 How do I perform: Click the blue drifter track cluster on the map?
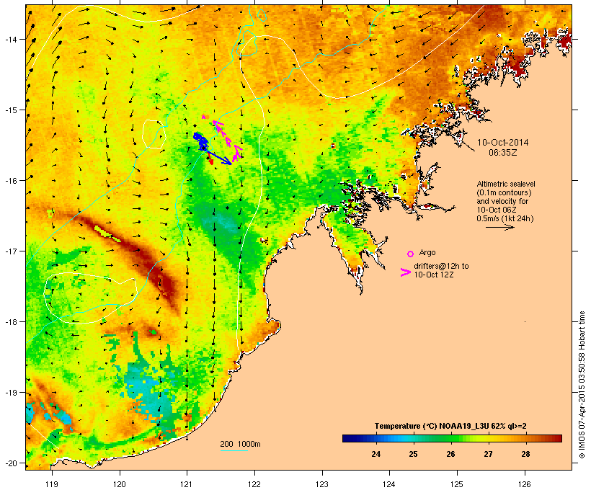[201, 141]
